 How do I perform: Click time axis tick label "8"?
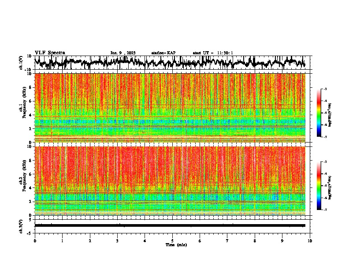tap(255, 241)
